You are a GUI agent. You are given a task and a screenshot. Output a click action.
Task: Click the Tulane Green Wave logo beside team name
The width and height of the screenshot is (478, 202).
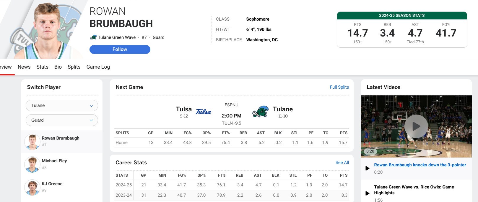pos(93,37)
